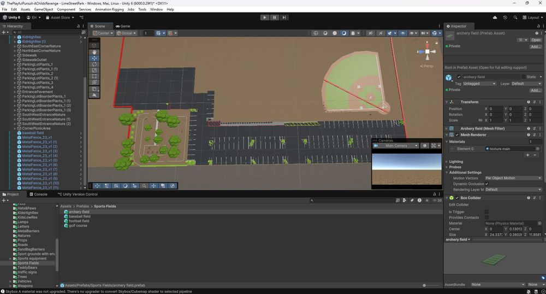546x294 pixels.
Task: Pick material via Element 0 object selector
Action: coord(538,149)
